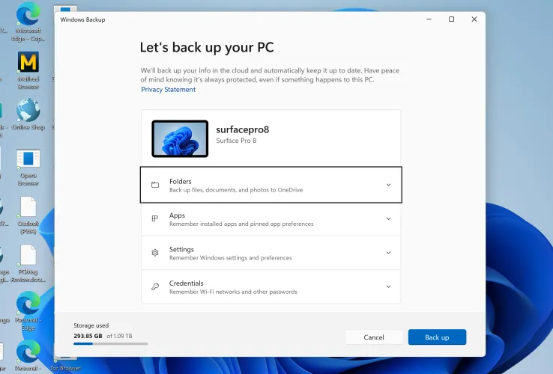Select the Outlook (PWA) desktop icon
The height and width of the screenshot is (374, 553).
tap(28, 208)
